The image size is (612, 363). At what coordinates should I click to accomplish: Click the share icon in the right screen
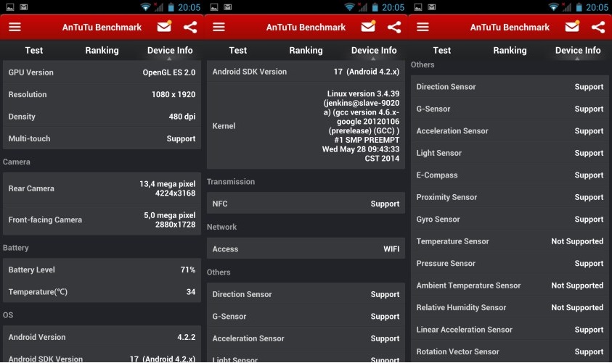(x=598, y=28)
